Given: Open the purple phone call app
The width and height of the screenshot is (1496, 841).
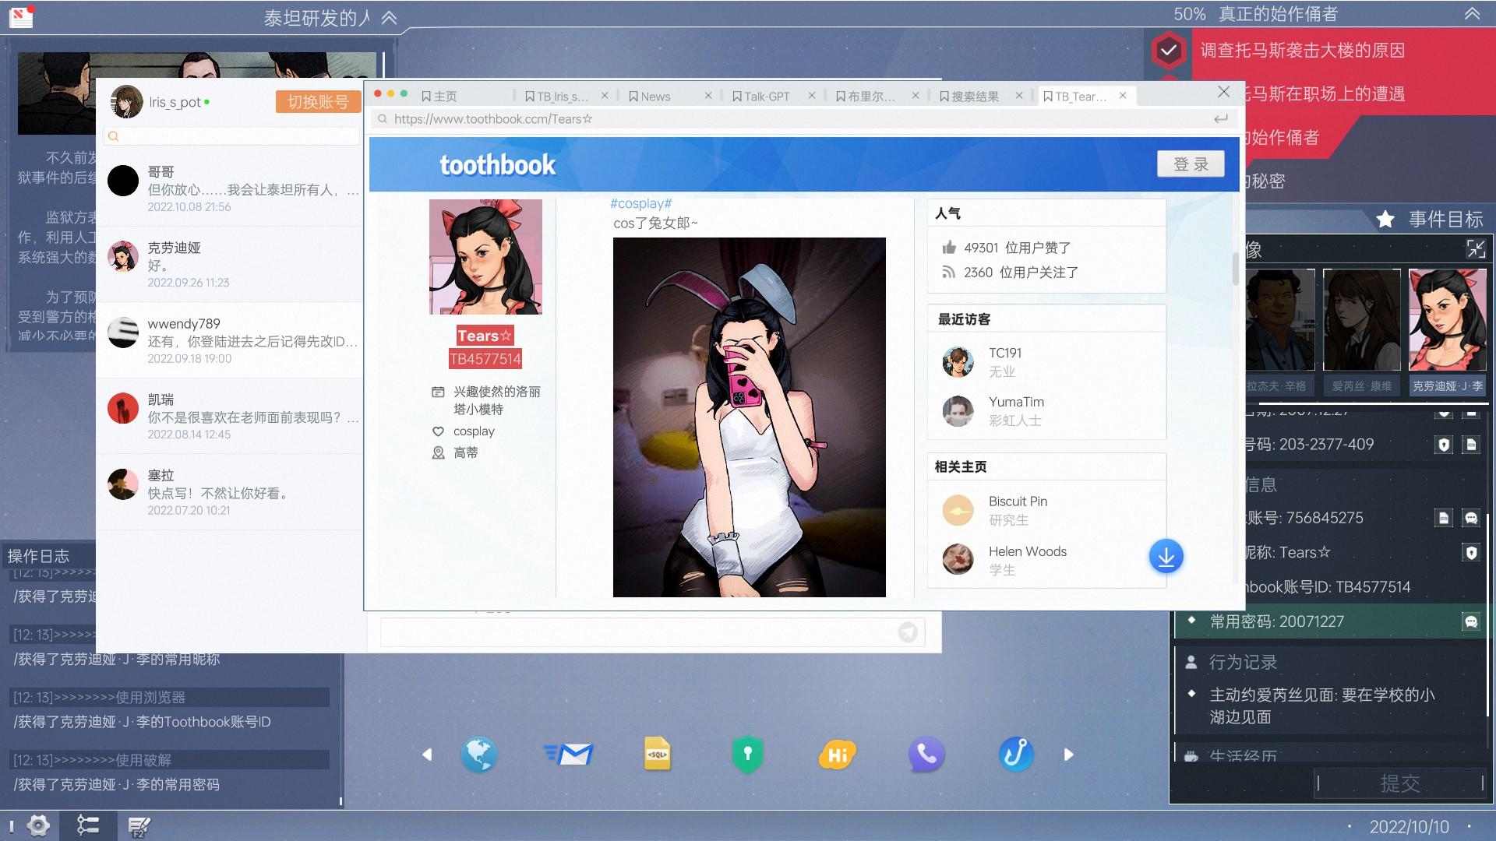Looking at the screenshot, I should pos(926,755).
